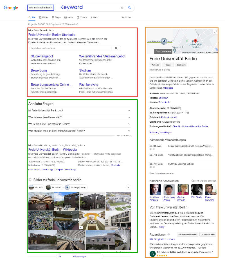Open the Alle tab
This screenshot has height=259, width=225.
coord(32,17)
